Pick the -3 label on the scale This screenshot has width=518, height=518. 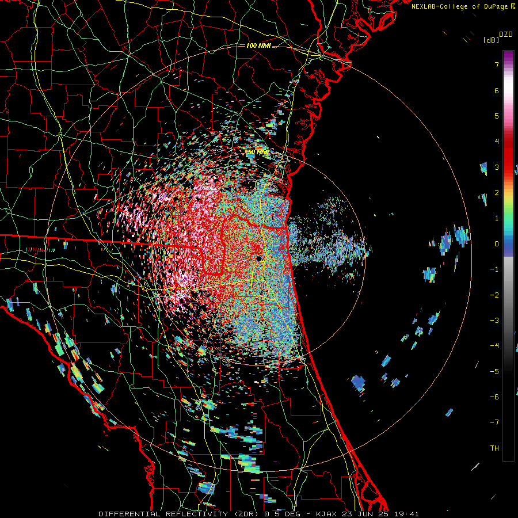point(494,321)
